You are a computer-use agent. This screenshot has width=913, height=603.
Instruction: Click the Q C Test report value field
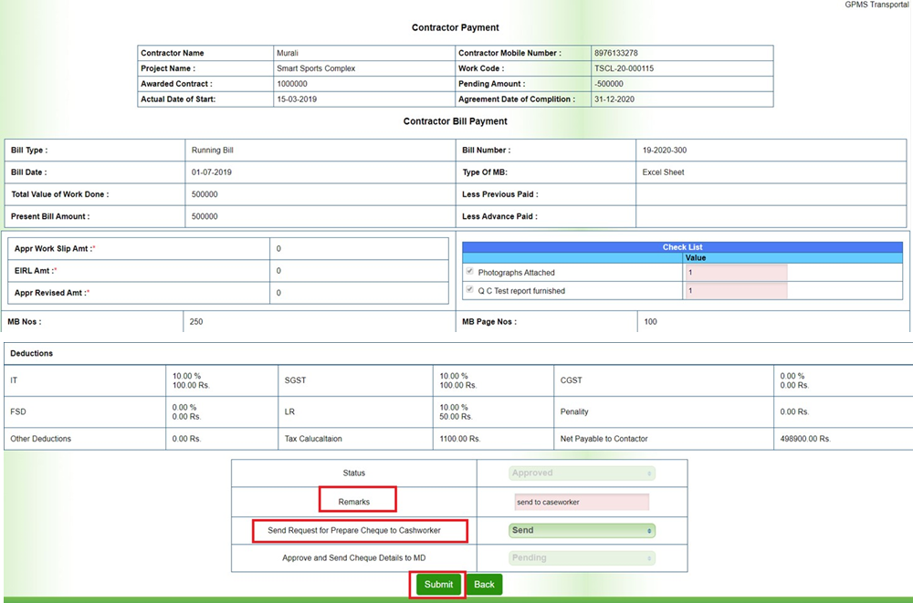tap(736, 291)
